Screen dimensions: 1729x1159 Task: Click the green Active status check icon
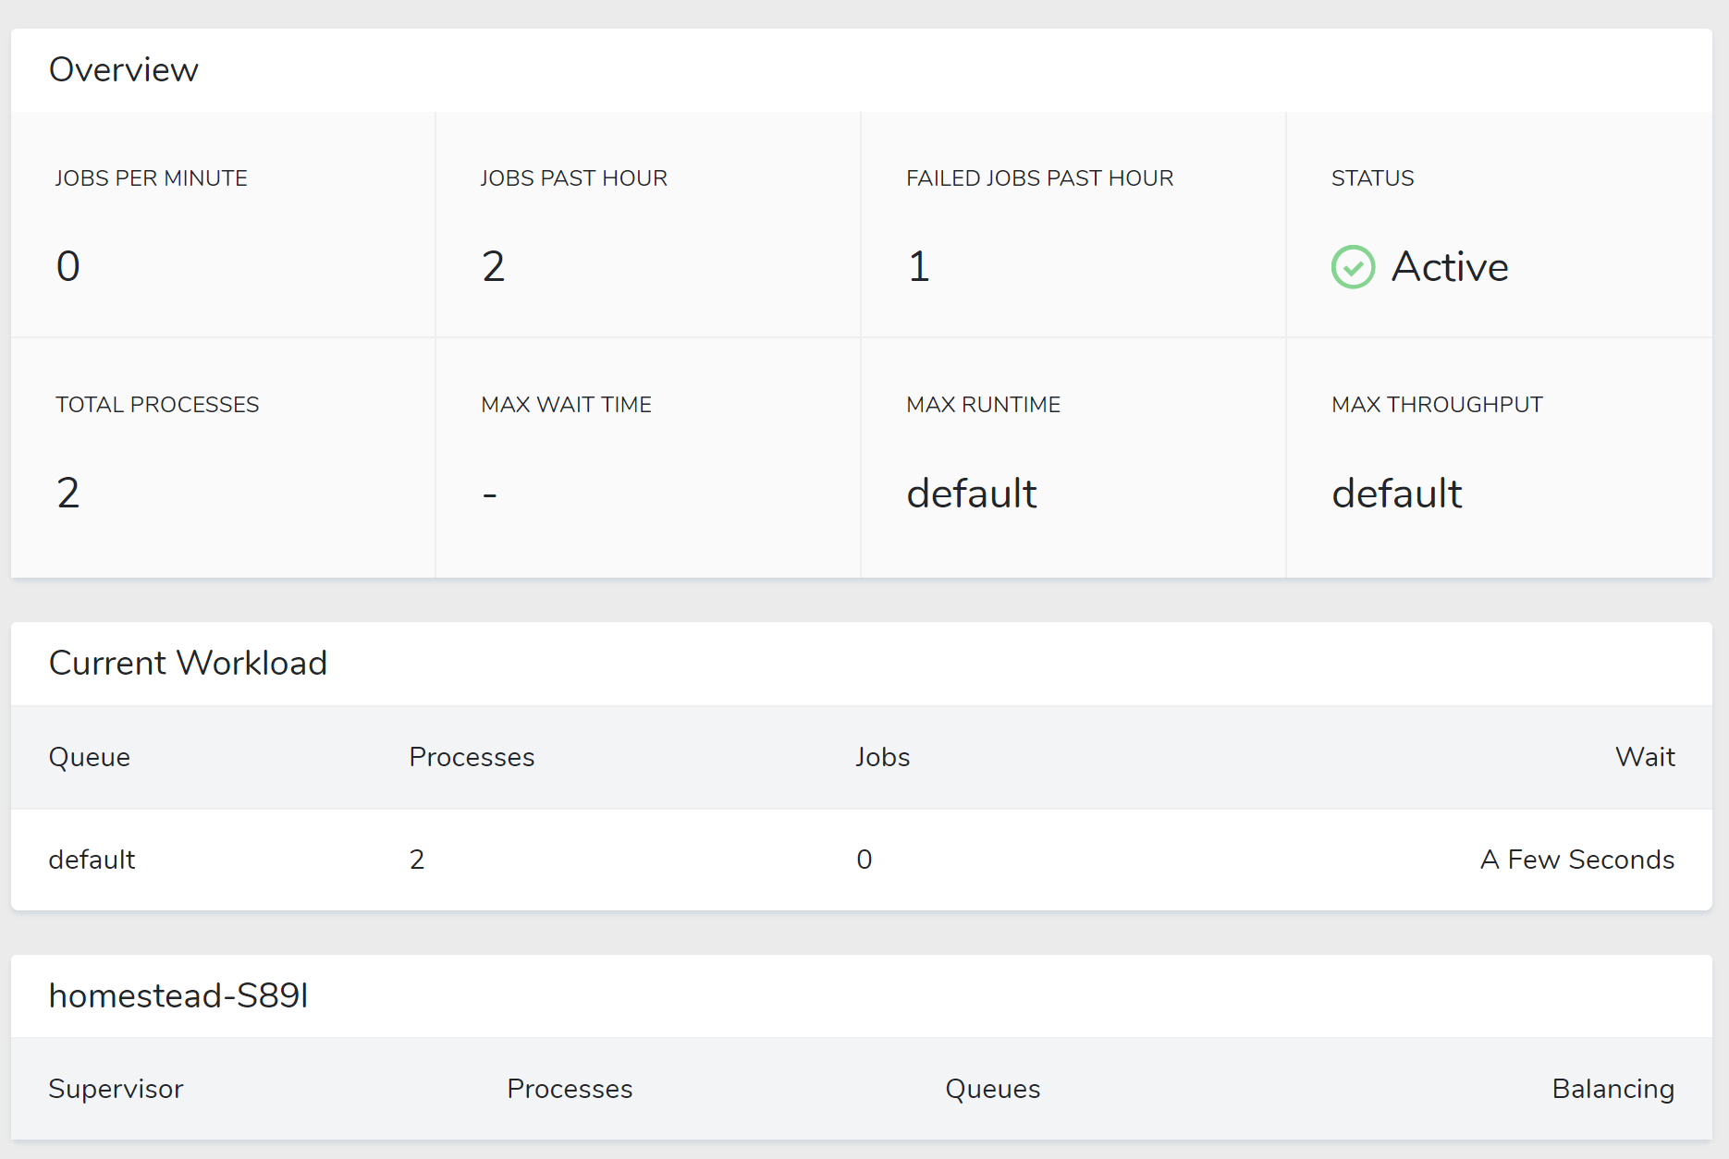coord(1353,267)
